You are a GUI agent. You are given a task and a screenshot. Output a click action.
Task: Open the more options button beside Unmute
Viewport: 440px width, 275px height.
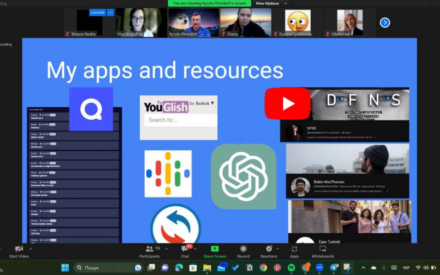point(111,12)
